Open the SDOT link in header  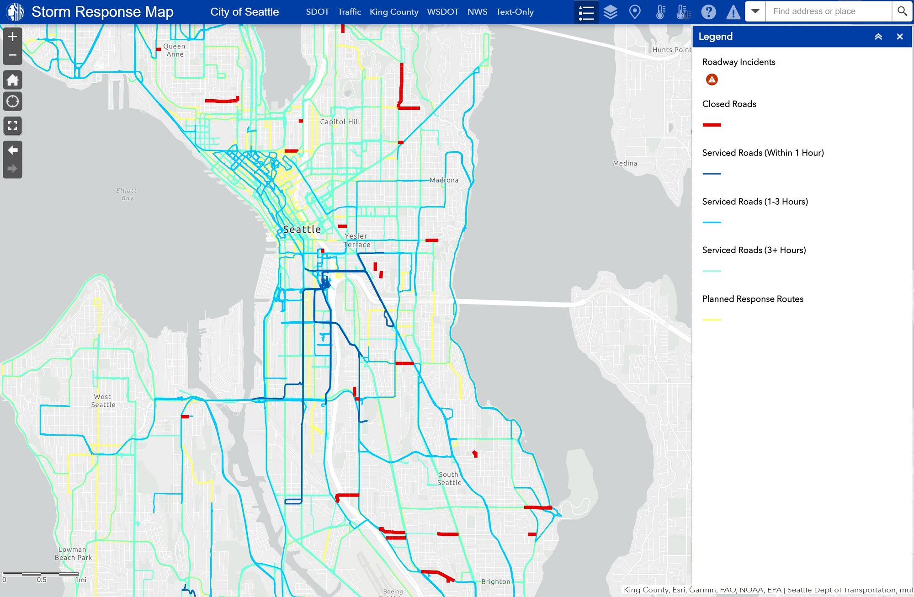coord(317,12)
